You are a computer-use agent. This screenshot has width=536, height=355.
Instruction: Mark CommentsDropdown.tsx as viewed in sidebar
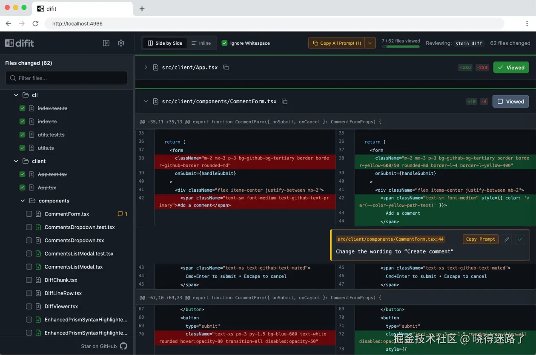pyautogui.click(x=29, y=240)
